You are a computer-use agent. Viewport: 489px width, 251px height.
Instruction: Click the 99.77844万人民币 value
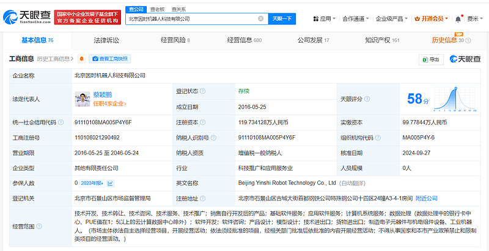[424, 122]
